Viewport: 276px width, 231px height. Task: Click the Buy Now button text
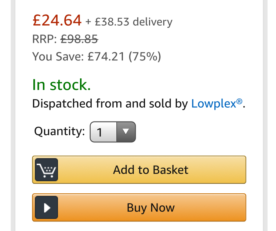coord(151,208)
